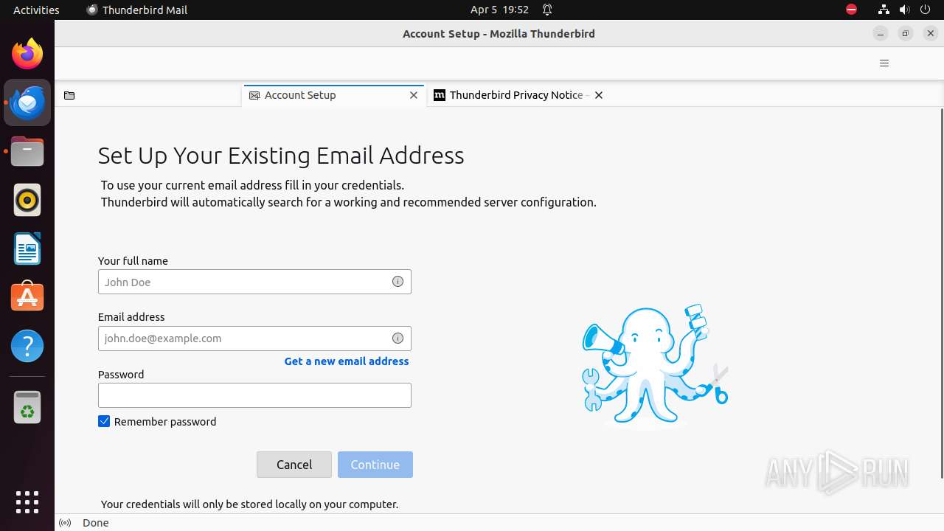Open the Thunderbird hamburger menu

(x=884, y=63)
